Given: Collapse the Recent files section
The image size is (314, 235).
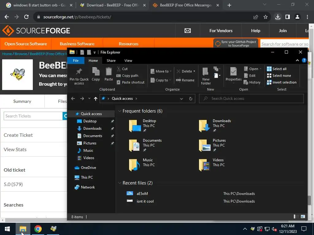Looking at the screenshot, I should point(120,183).
